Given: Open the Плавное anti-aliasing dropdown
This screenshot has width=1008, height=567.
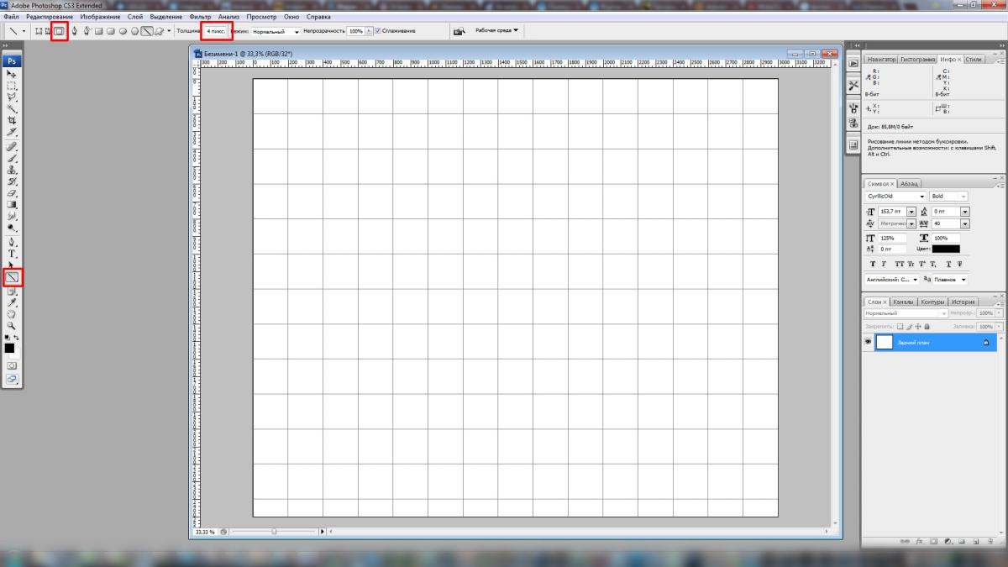Looking at the screenshot, I should 950,279.
